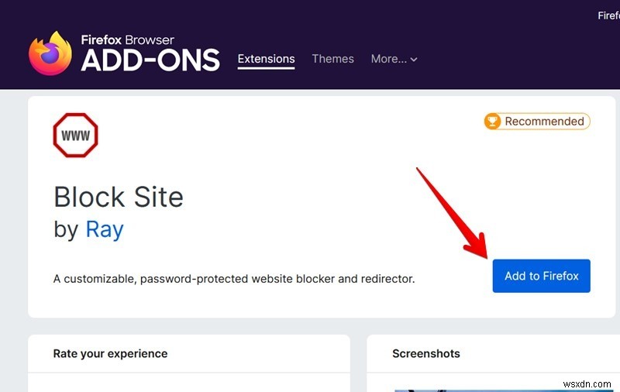Click the extension description text
Viewport: 620px width, 392px height.
[234, 278]
